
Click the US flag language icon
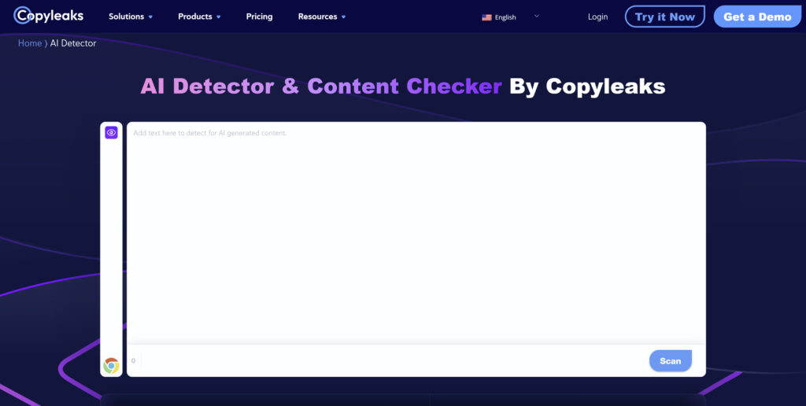point(486,17)
